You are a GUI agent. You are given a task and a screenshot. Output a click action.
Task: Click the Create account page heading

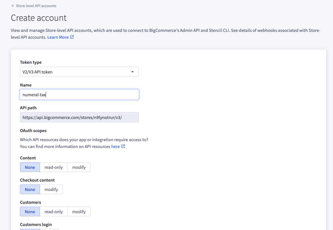pos(39,18)
